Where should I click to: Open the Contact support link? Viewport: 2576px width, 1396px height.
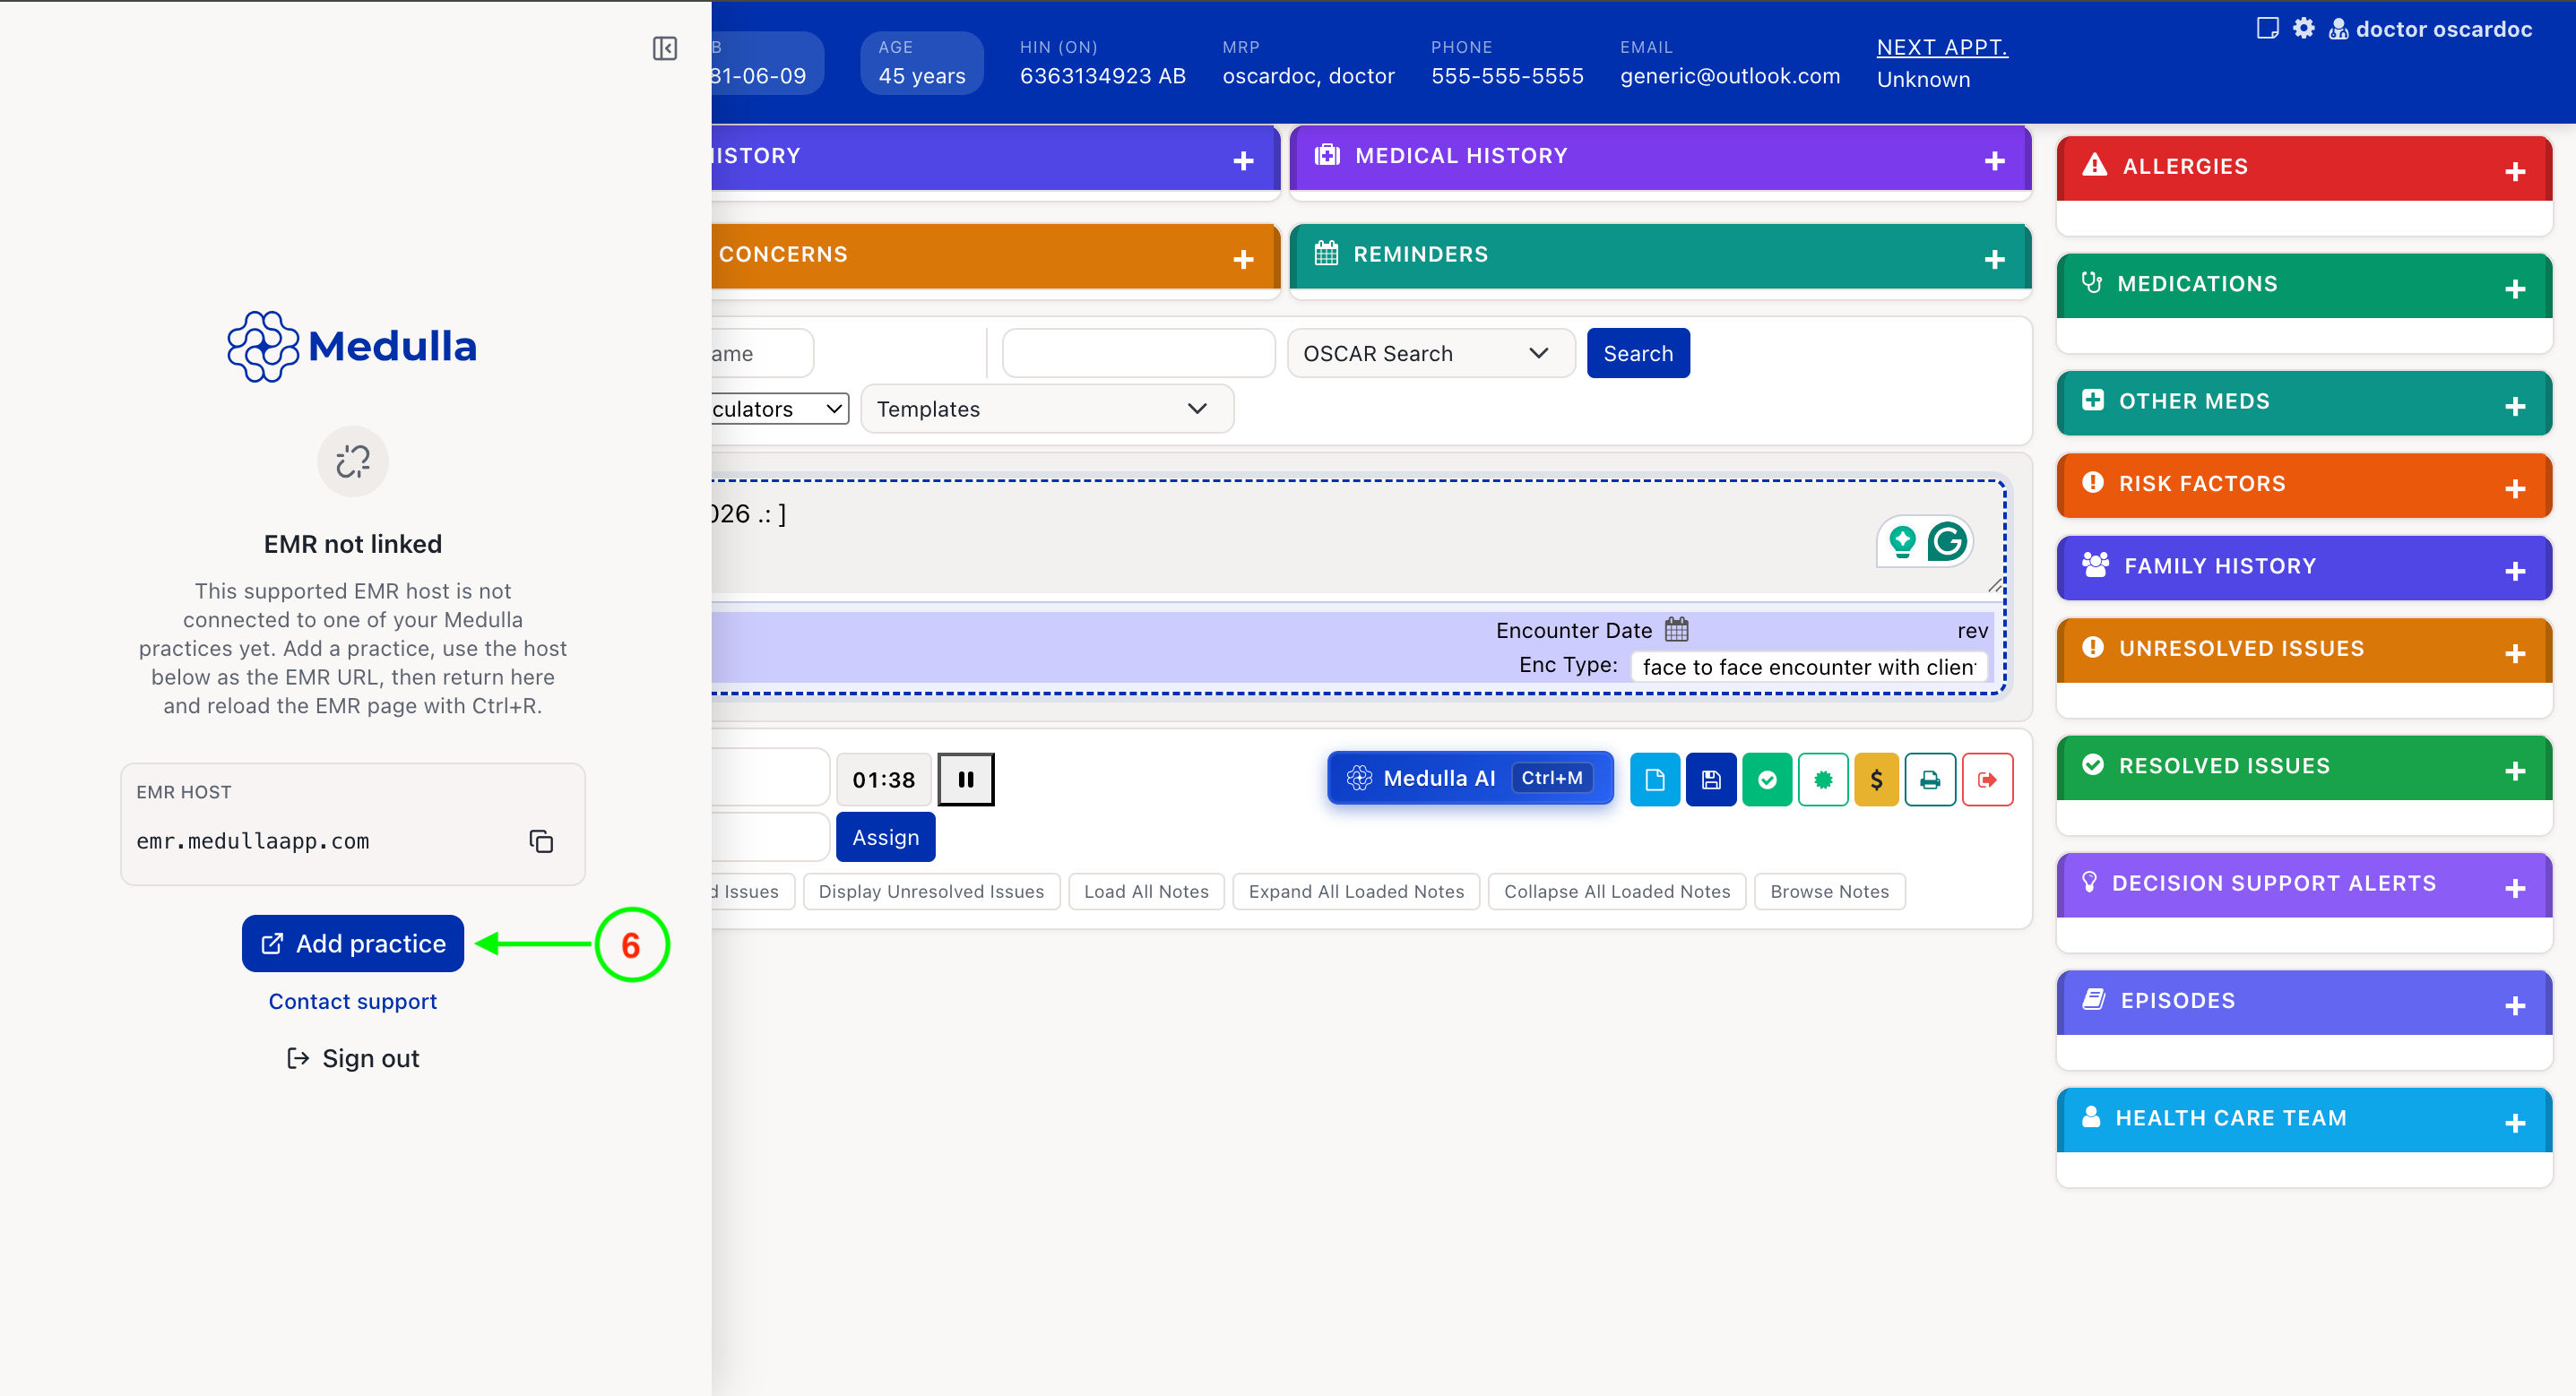tap(353, 1001)
